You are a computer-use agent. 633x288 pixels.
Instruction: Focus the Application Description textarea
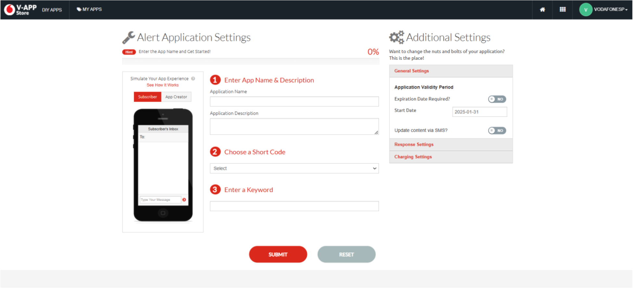coord(294,126)
